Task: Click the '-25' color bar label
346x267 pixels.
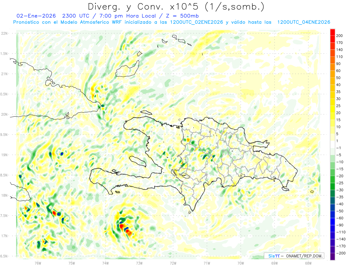Action: (340, 183)
